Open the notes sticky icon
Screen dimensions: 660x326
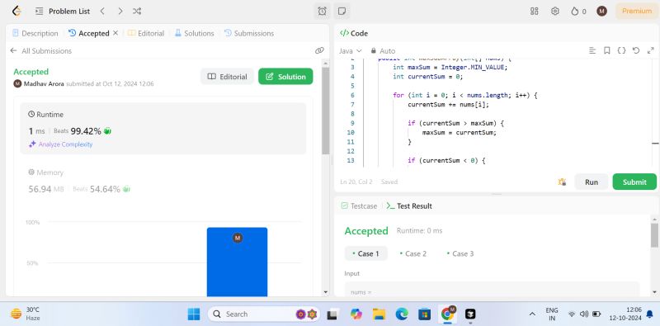point(342,12)
